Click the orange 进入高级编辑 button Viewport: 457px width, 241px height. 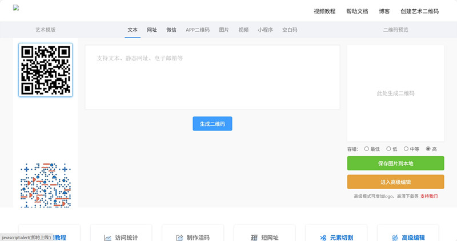395,182
